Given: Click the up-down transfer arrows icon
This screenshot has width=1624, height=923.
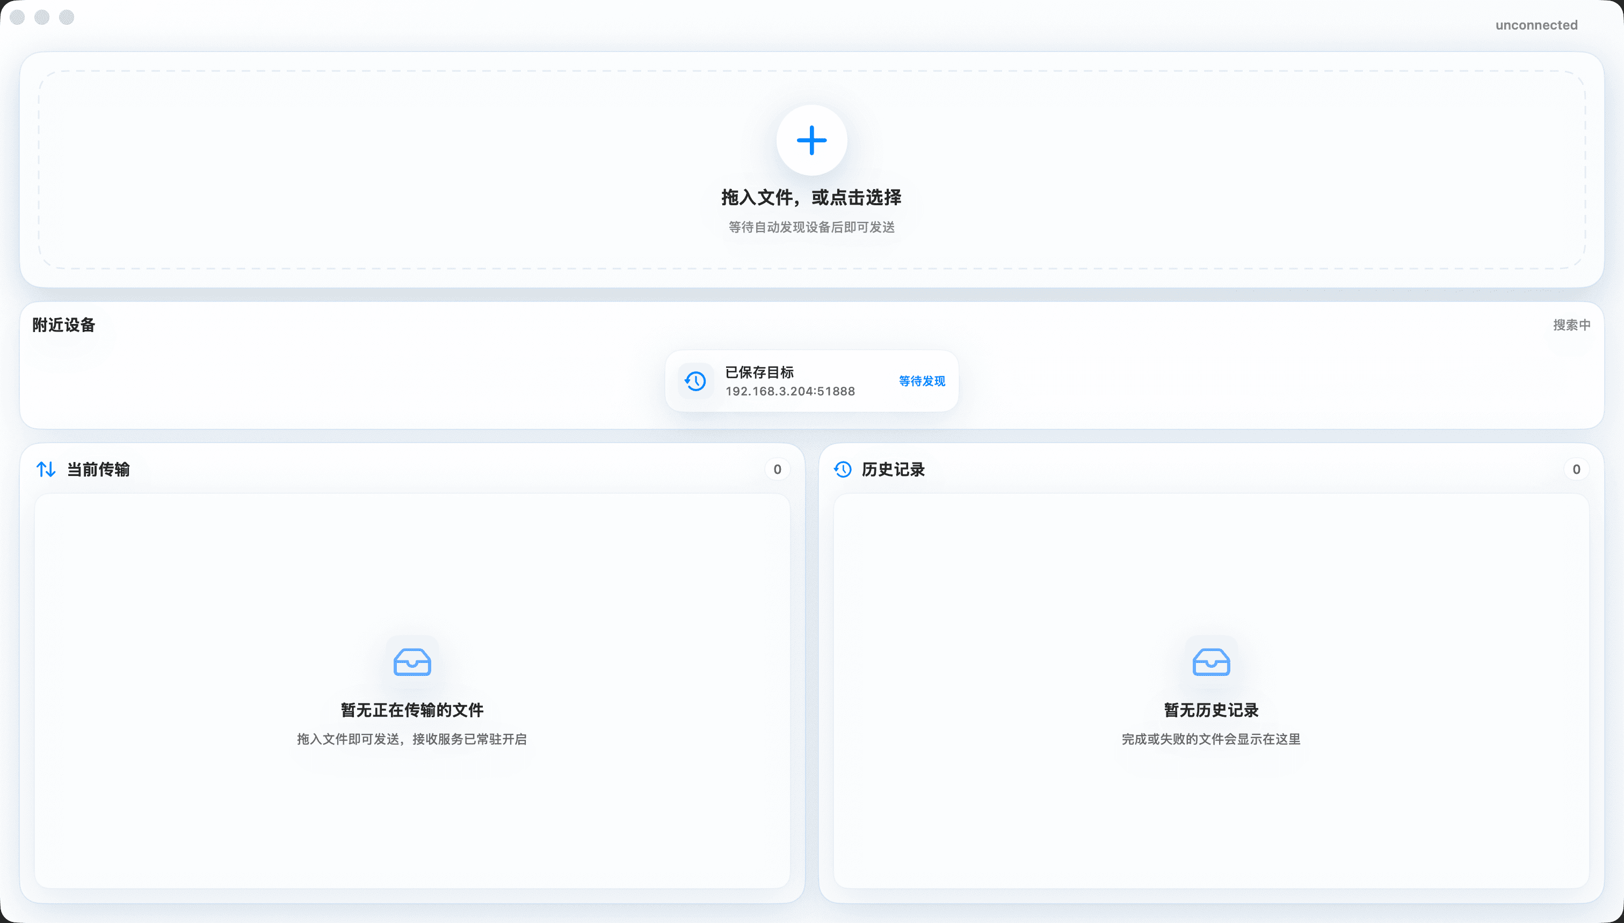Looking at the screenshot, I should (x=46, y=469).
